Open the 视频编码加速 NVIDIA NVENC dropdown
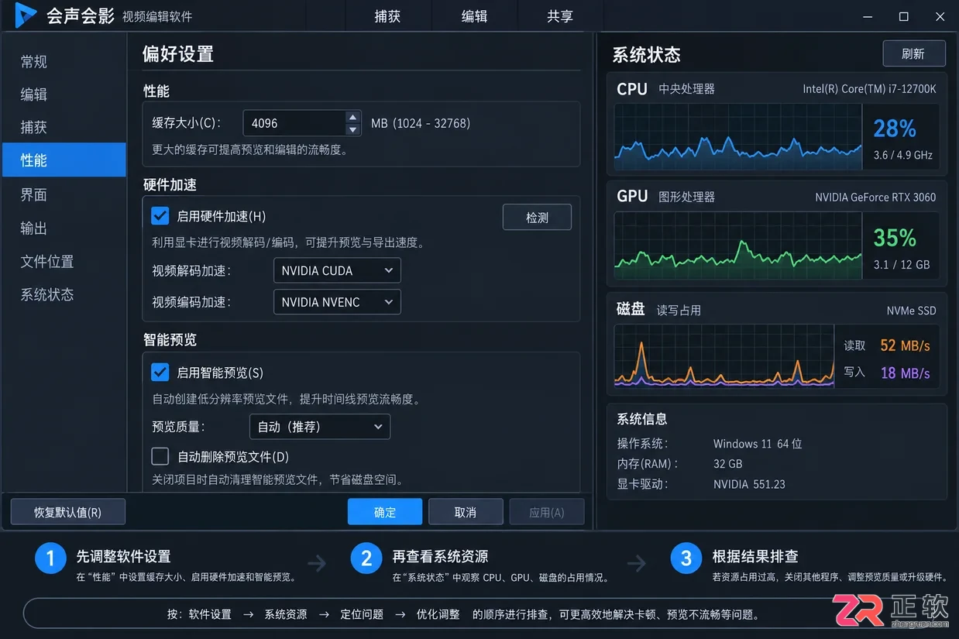This screenshot has height=639, width=959. click(337, 302)
